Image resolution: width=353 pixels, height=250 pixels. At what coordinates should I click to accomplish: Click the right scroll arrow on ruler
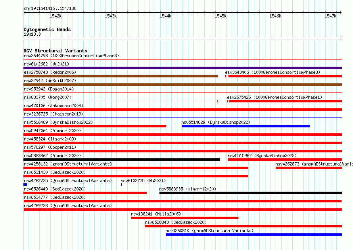341,12
